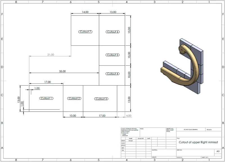Select the DO NOT SCALE DRAWING note
Image resolution: width=225 pixels, height=162 pixels.
pos(191,130)
